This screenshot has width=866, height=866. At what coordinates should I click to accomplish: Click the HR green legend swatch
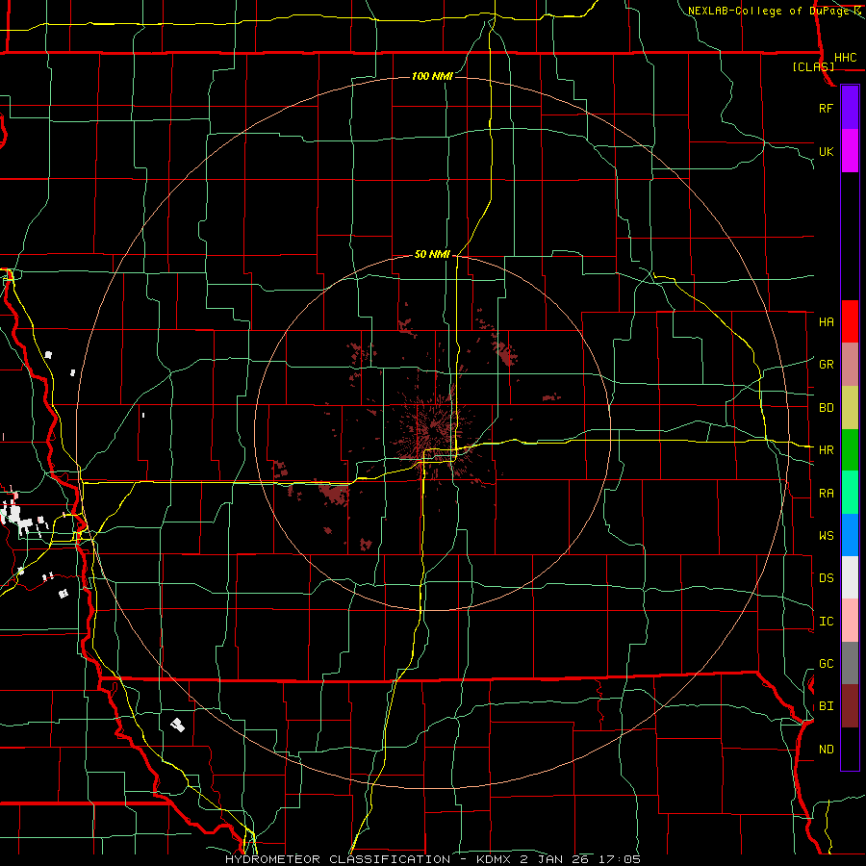(850, 449)
